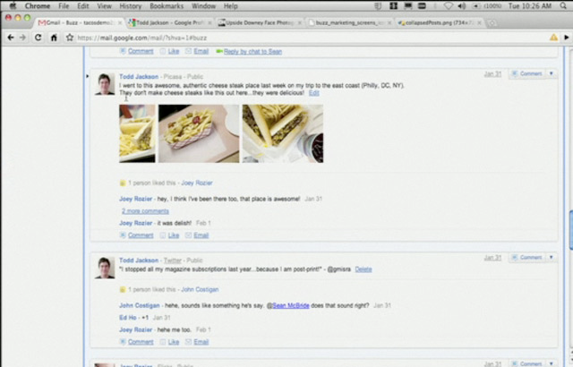Viewport: 573px width, 367px height.
Task: Click Email link beside Reply by chat
Action: [201, 51]
